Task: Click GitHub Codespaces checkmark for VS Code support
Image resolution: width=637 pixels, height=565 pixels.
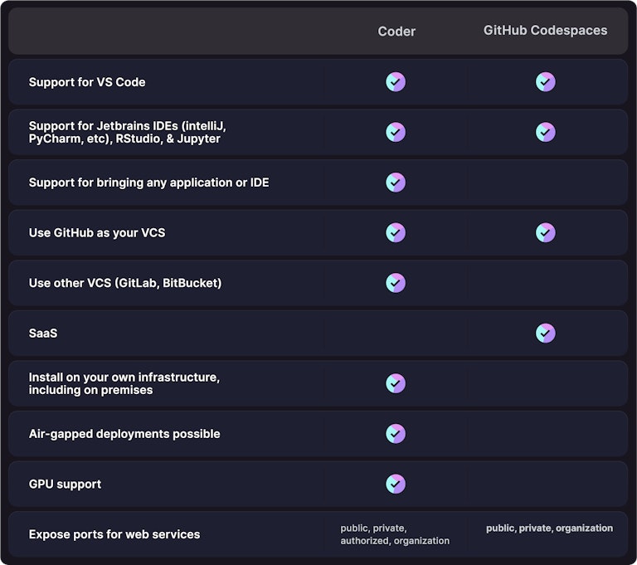Action: (x=545, y=82)
